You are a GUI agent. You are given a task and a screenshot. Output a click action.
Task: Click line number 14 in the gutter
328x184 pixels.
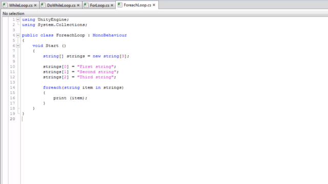coord(12,87)
